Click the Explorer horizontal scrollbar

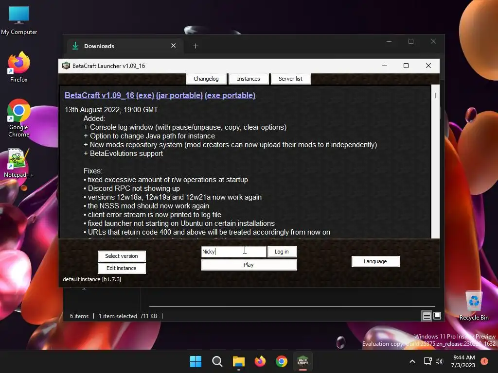[x=292, y=306]
